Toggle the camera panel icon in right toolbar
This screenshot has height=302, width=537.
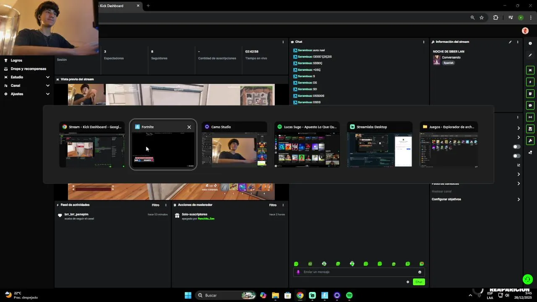click(x=530, y=129)
